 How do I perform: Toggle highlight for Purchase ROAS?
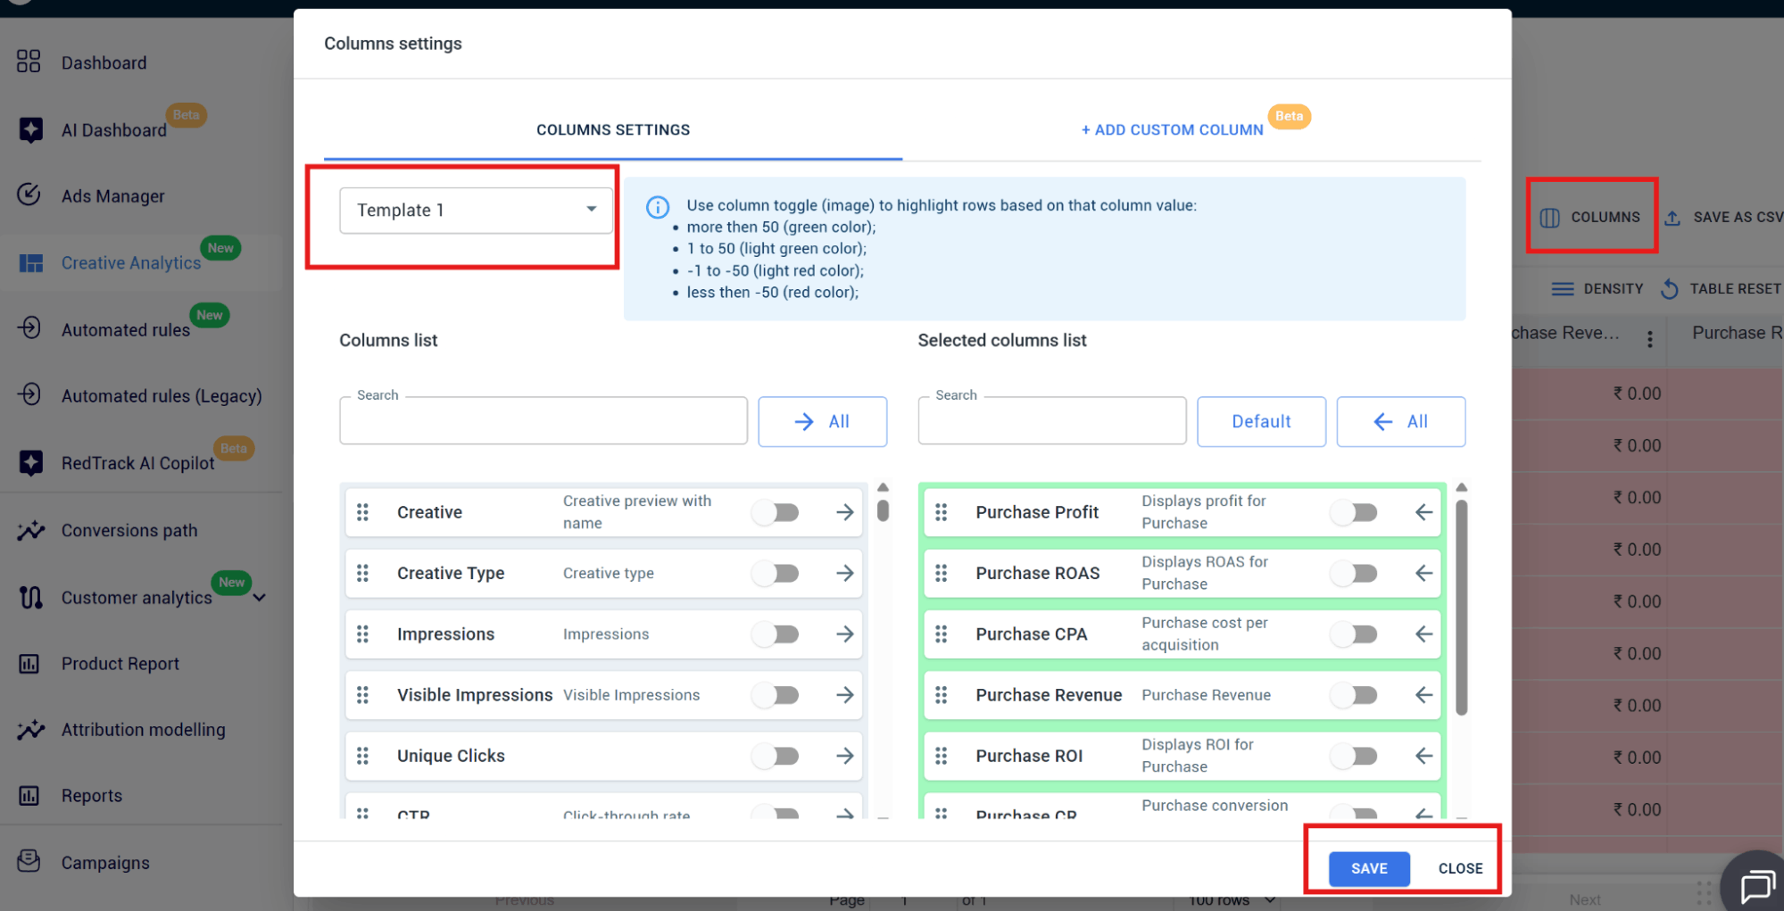point(1354,573)
